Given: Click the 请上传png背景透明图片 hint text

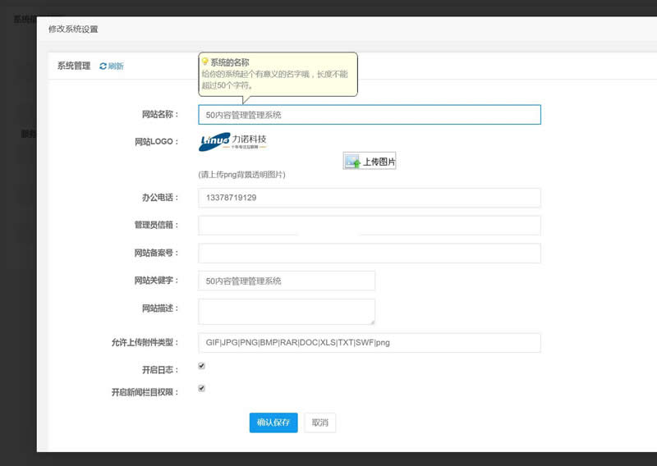Looking at the screenshot, I should pyautogui.click(x=241, y=175).
